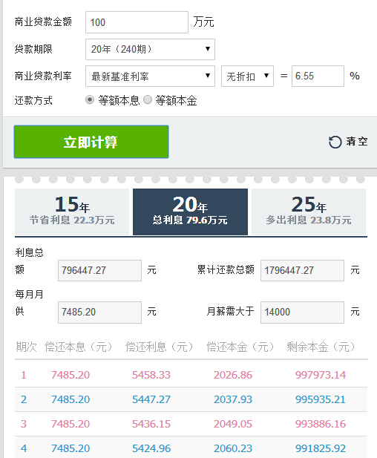This screenshot has height=458, width=377.
Task: Click the 清空 text link
Action: coord(357,142)
